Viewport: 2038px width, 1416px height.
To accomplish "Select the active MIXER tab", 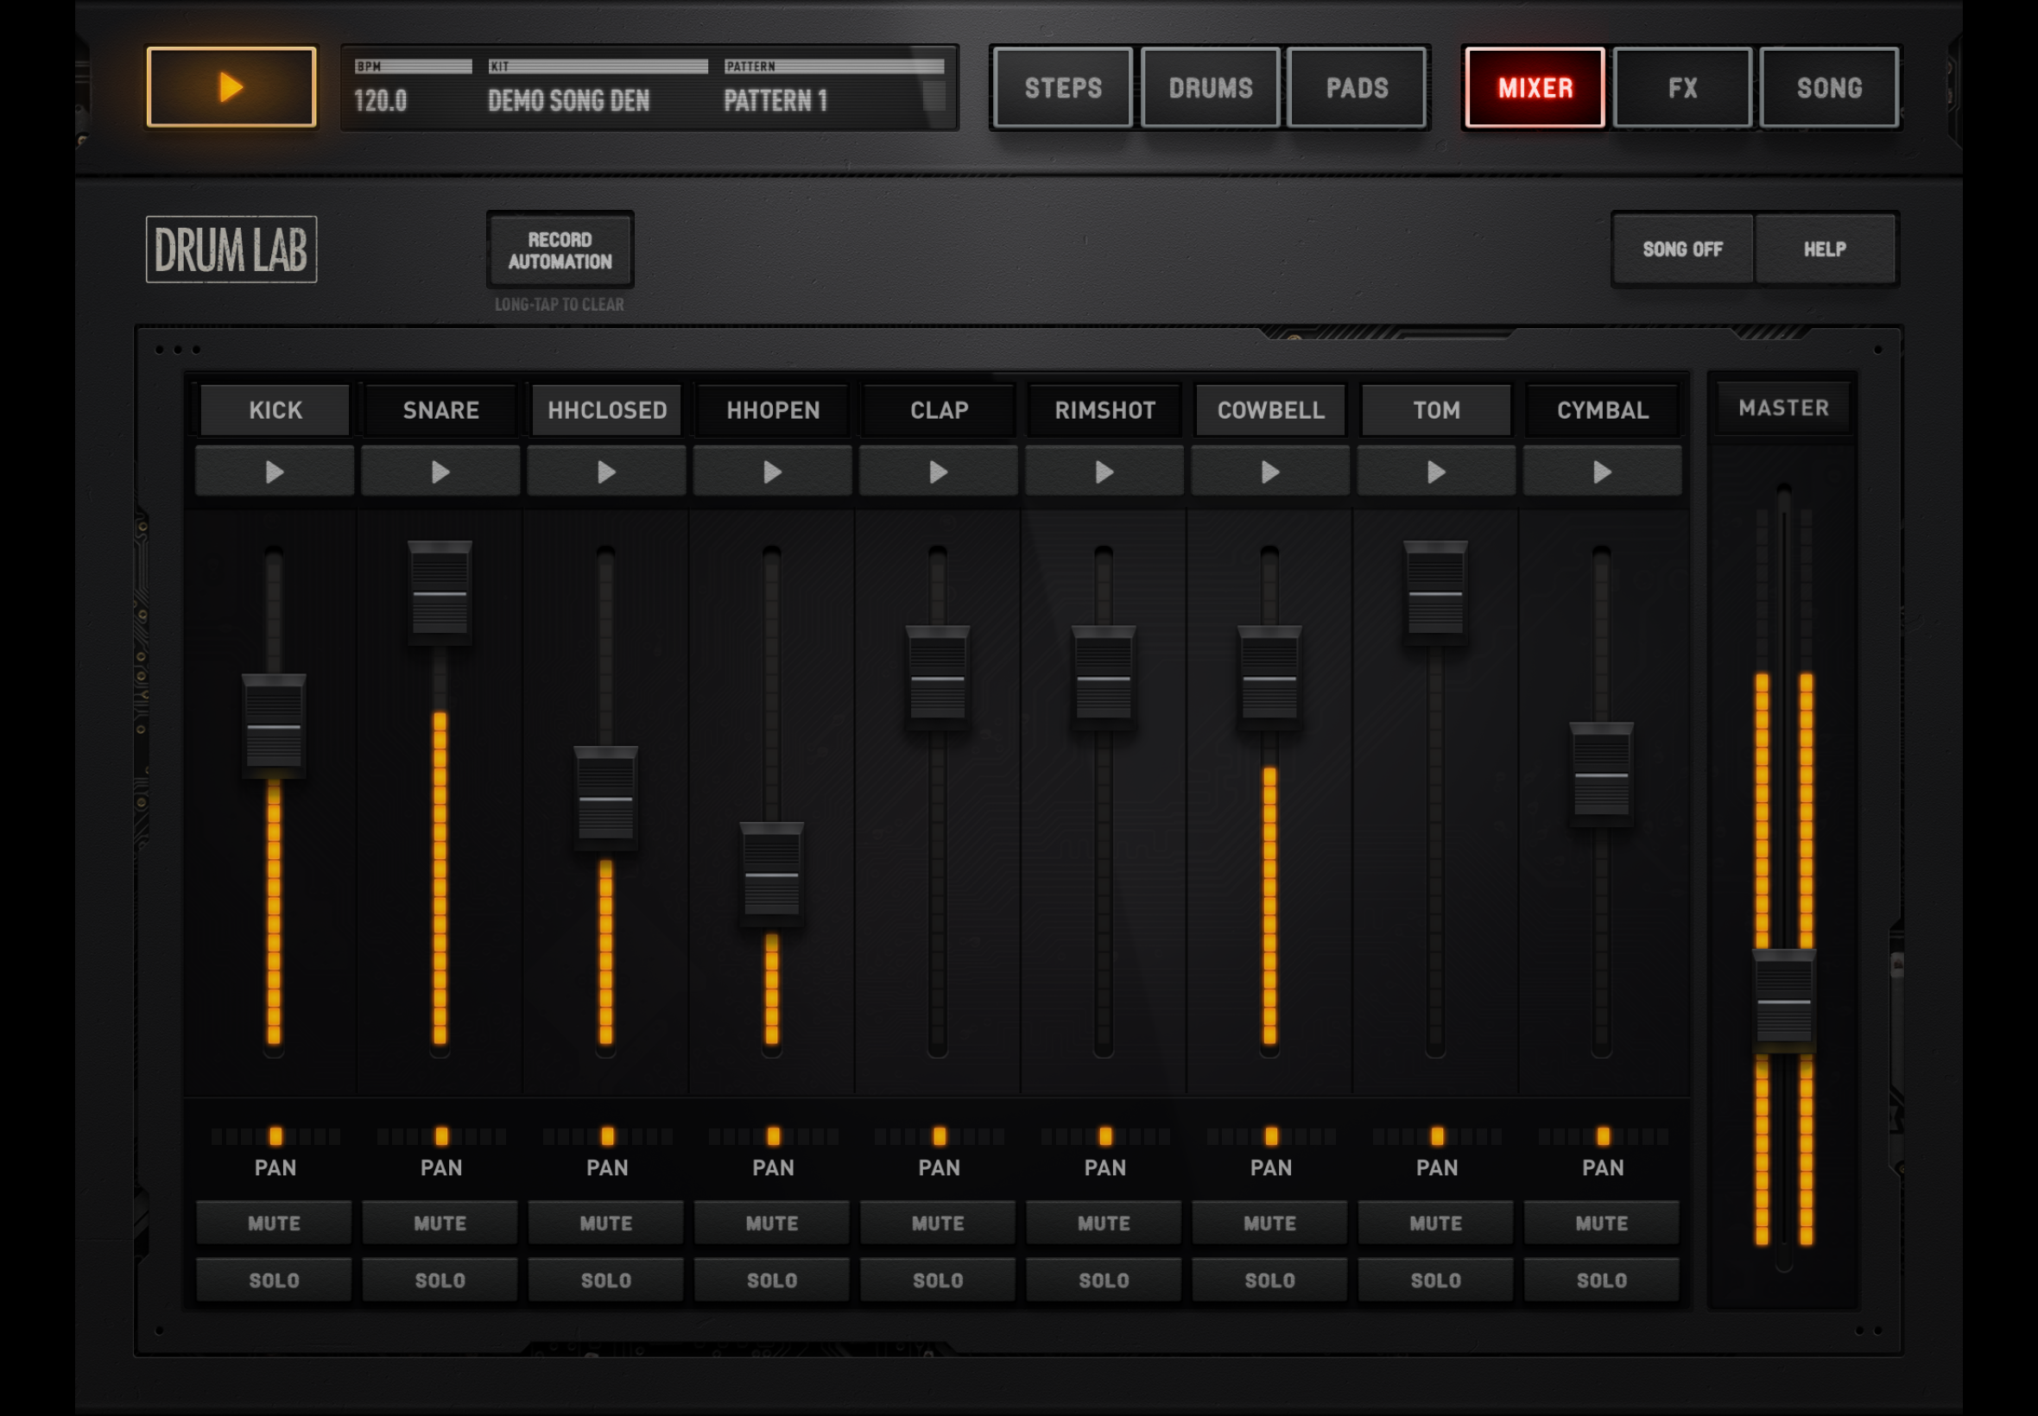I will pyautogui.click(x=1535, y=88).
